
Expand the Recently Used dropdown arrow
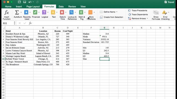[x=30, y=12]
